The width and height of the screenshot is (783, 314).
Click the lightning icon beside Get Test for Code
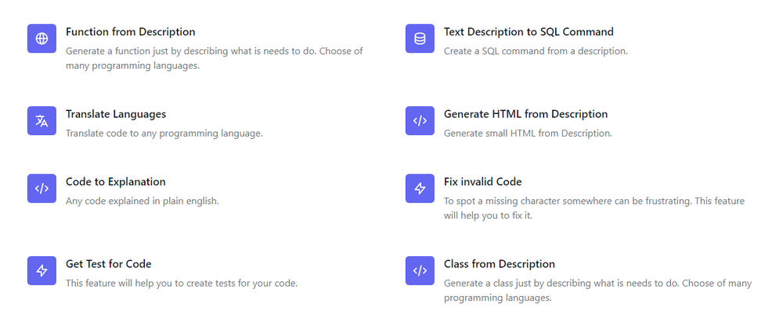pos(41,270)
